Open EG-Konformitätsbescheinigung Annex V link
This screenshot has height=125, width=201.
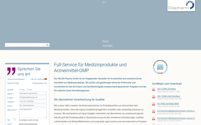coord(176,118)
